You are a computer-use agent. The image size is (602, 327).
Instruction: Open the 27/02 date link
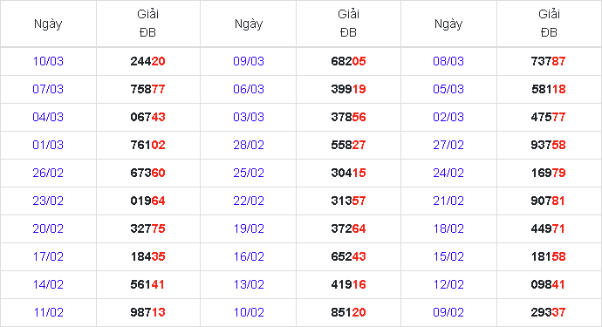(448, 145)
